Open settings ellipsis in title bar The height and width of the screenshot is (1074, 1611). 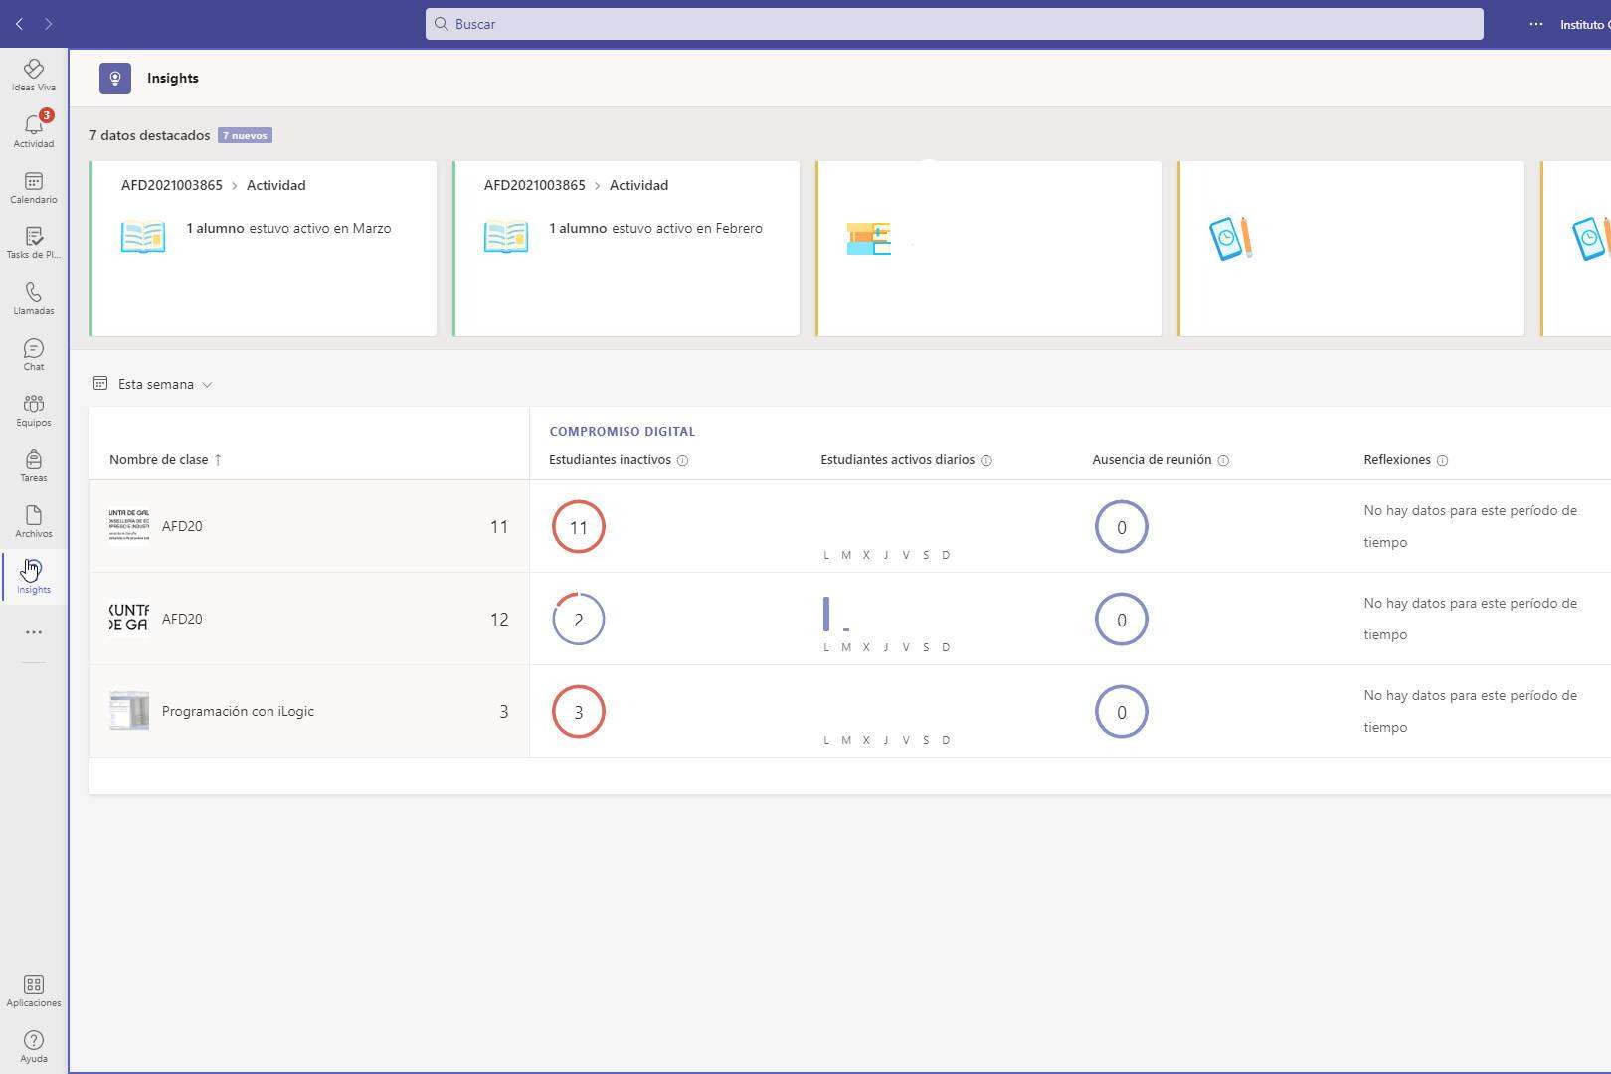[x=1535, y=24]
